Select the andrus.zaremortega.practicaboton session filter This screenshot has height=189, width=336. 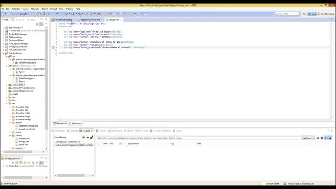[74, 145]
